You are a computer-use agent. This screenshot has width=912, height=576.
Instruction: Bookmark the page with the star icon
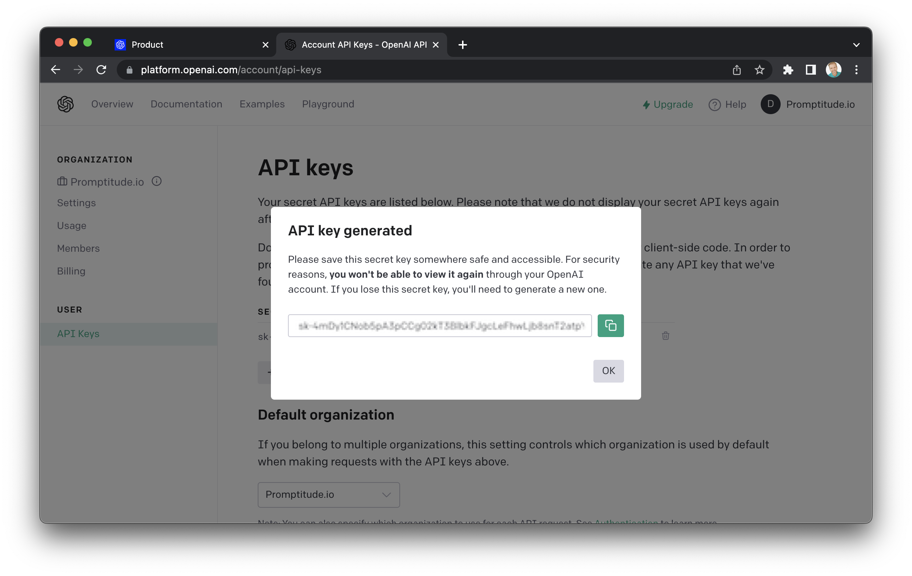click(x=759, y=70)
